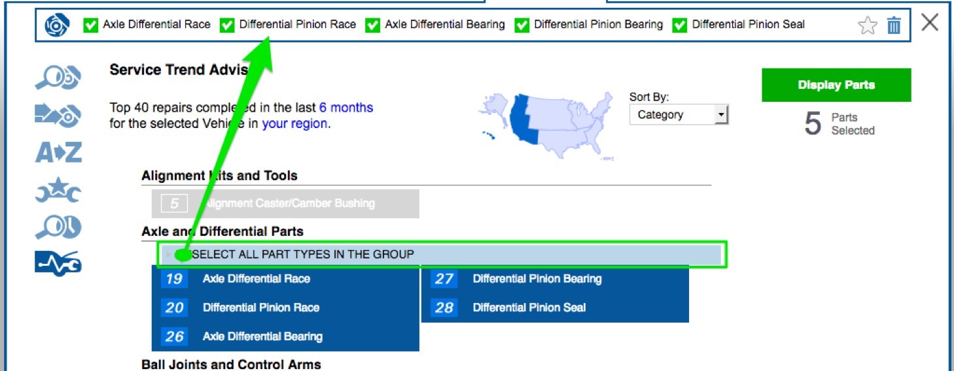Click the brake disc logo icon
The width and height of the screenshot is (954, 371).
tap(57, 25)
